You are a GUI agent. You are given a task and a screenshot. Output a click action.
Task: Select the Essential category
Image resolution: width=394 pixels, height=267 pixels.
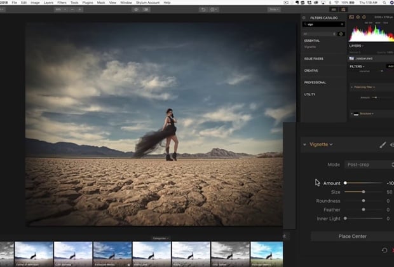(312, 41)
